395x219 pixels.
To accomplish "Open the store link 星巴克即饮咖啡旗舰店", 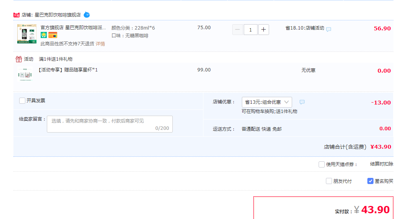I will (58, 15).
